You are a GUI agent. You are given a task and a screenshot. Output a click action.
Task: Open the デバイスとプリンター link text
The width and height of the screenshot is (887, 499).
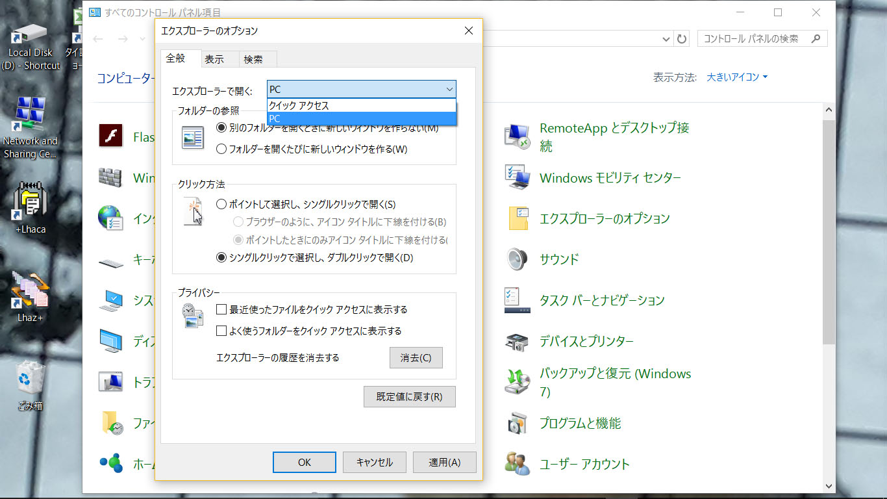pos(586,341)
